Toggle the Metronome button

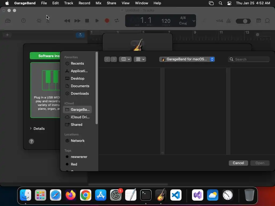pyautogui.click(x=229, y=21)
